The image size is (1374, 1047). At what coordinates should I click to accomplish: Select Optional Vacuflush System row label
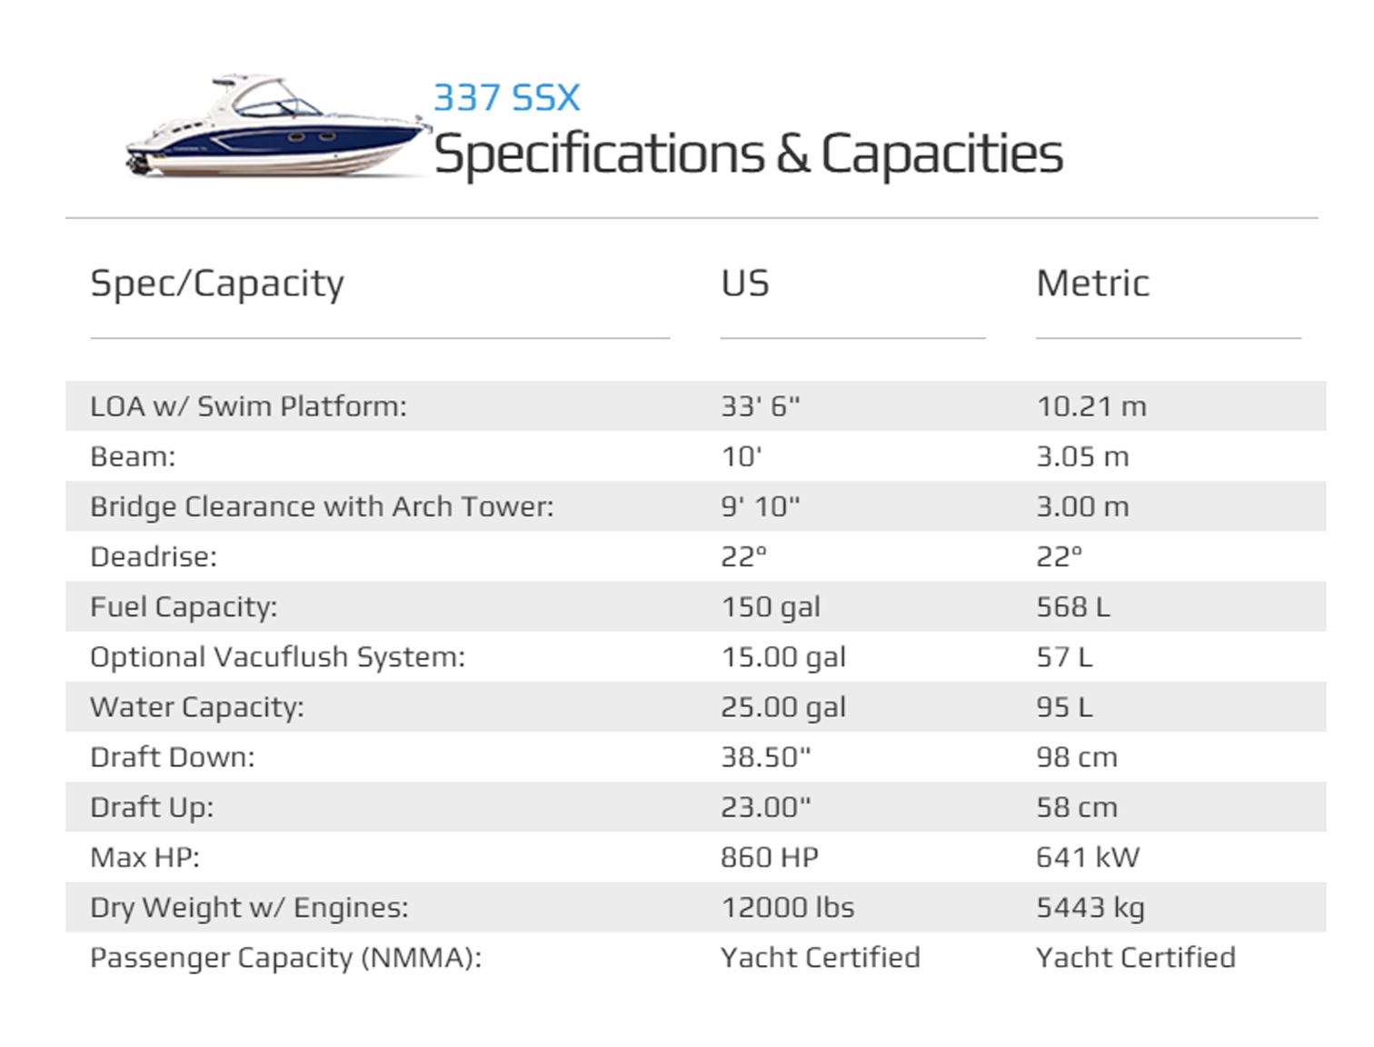(277, 657)
